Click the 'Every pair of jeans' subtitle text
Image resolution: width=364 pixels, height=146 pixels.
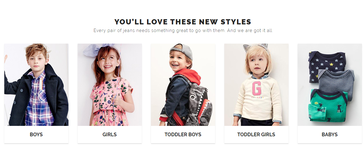[x=183, y=30]
